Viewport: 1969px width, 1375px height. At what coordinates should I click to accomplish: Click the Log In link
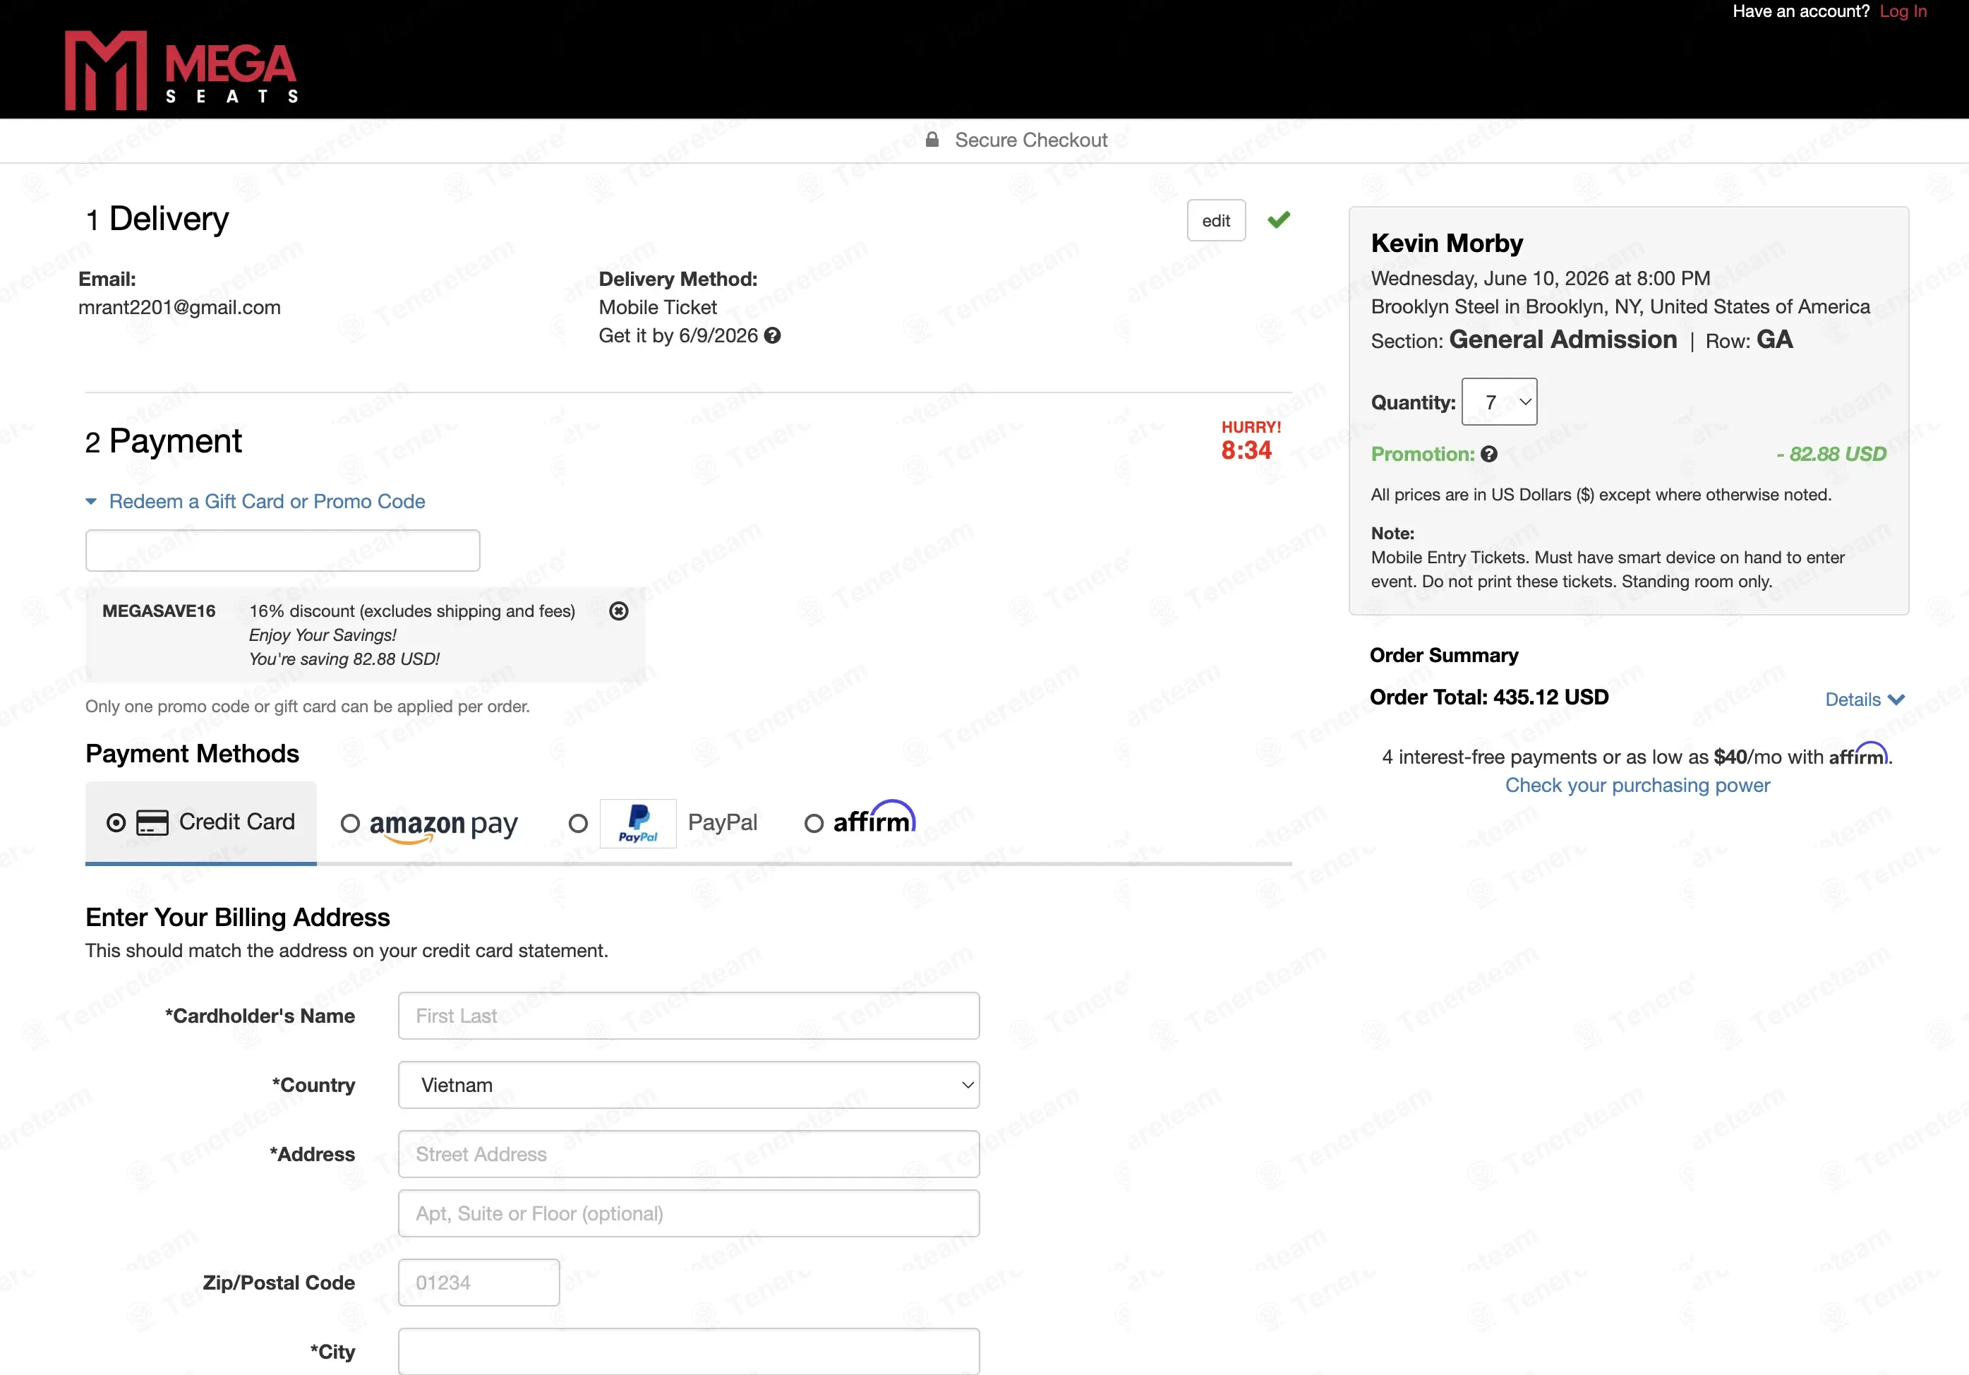coord(1903,12)
